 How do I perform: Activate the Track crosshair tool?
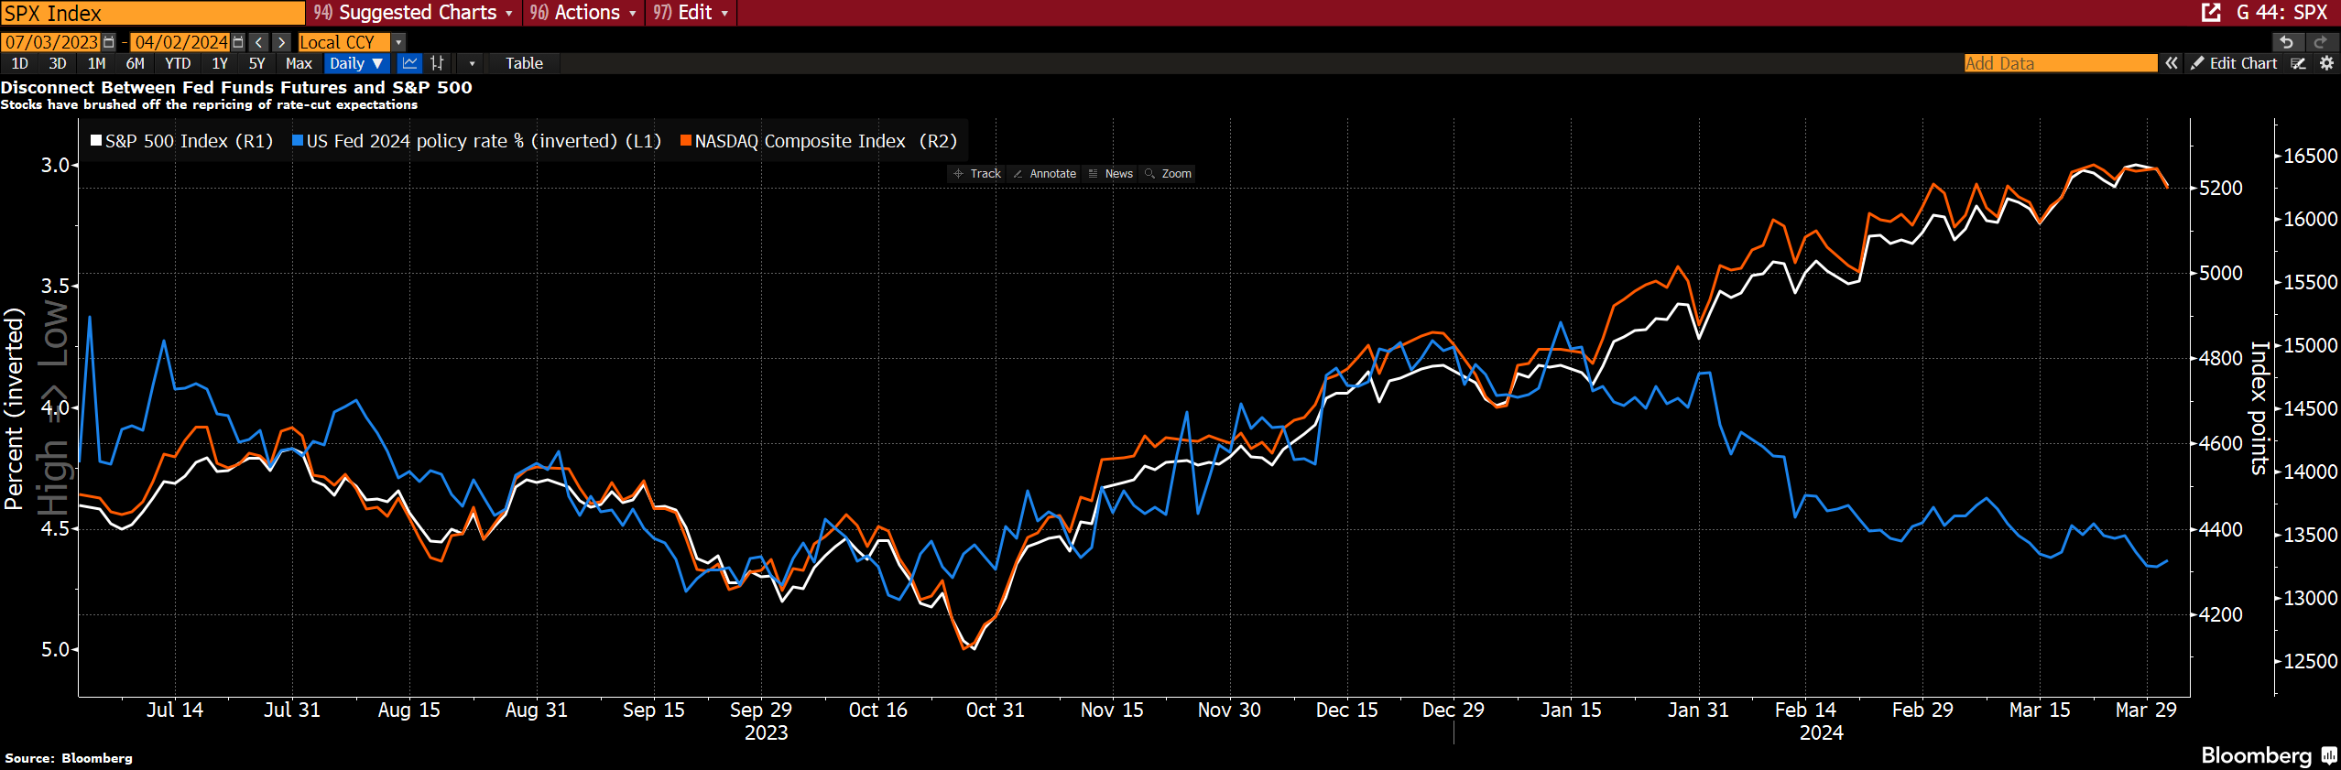click(977, 174)
